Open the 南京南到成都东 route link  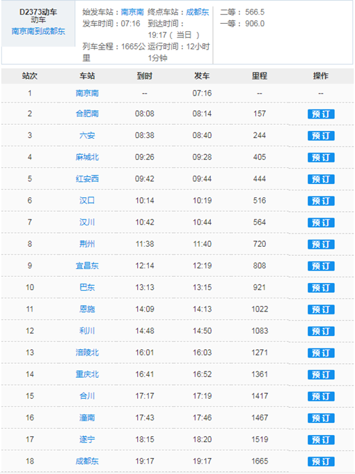coord(38,31)
